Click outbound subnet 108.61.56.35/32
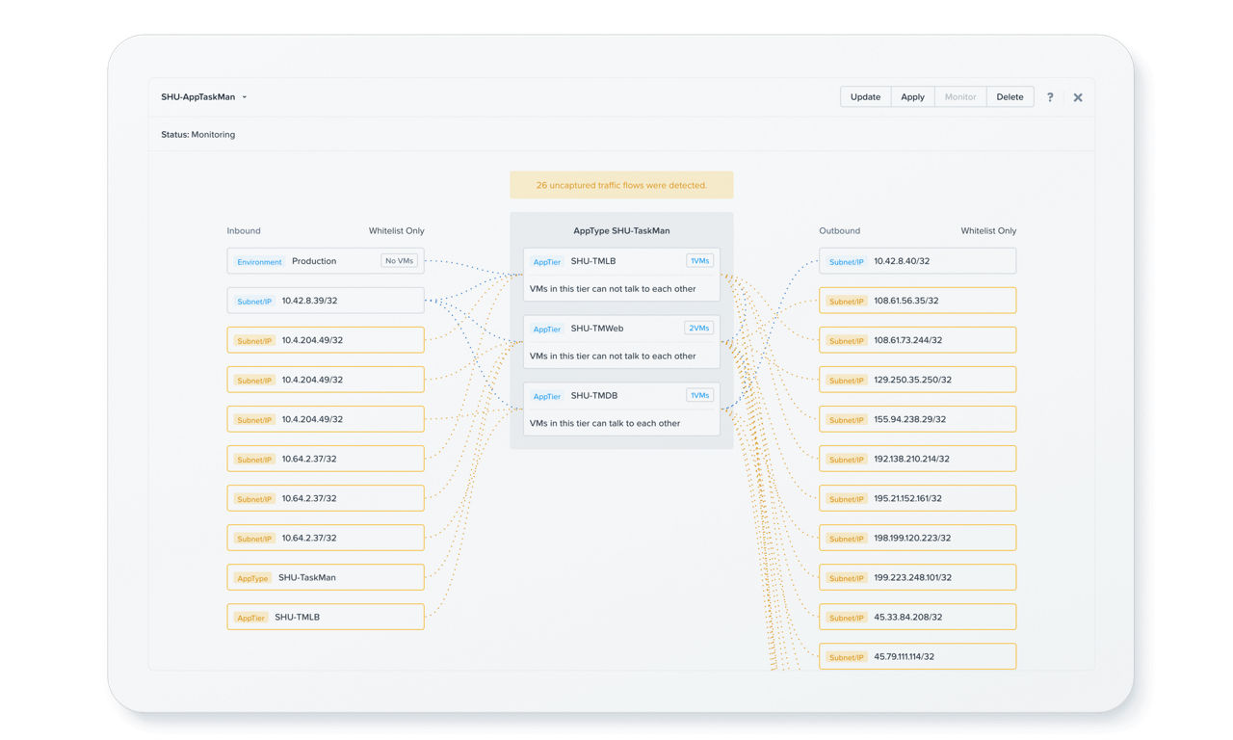The image size is (1233, 740). point(917,301)
